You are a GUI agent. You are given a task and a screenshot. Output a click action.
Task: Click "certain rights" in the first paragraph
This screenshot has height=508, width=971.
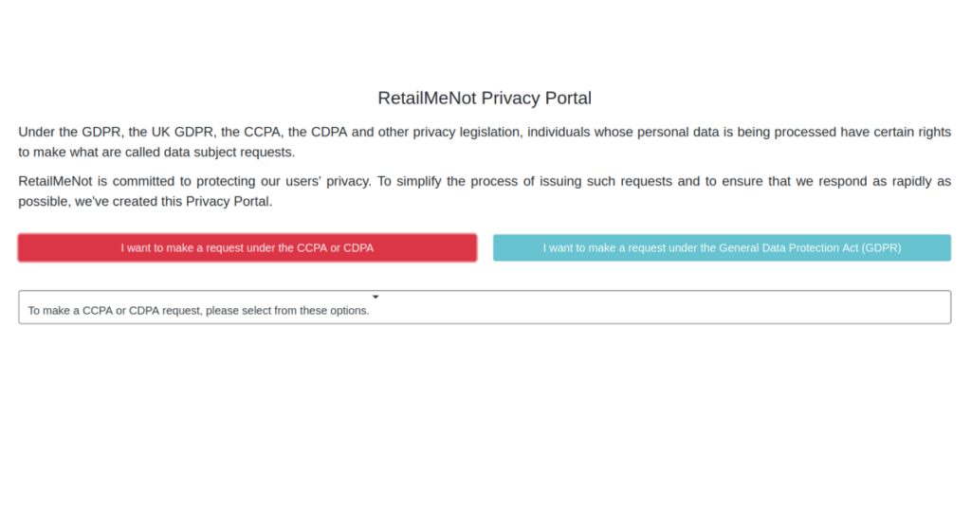point(909,132)
